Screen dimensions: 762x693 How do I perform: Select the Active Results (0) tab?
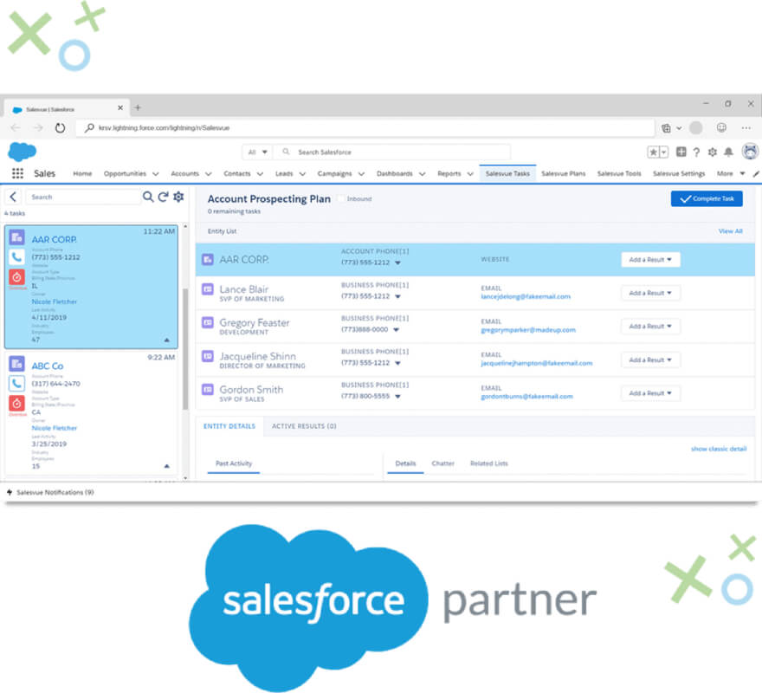click(304, 426)
